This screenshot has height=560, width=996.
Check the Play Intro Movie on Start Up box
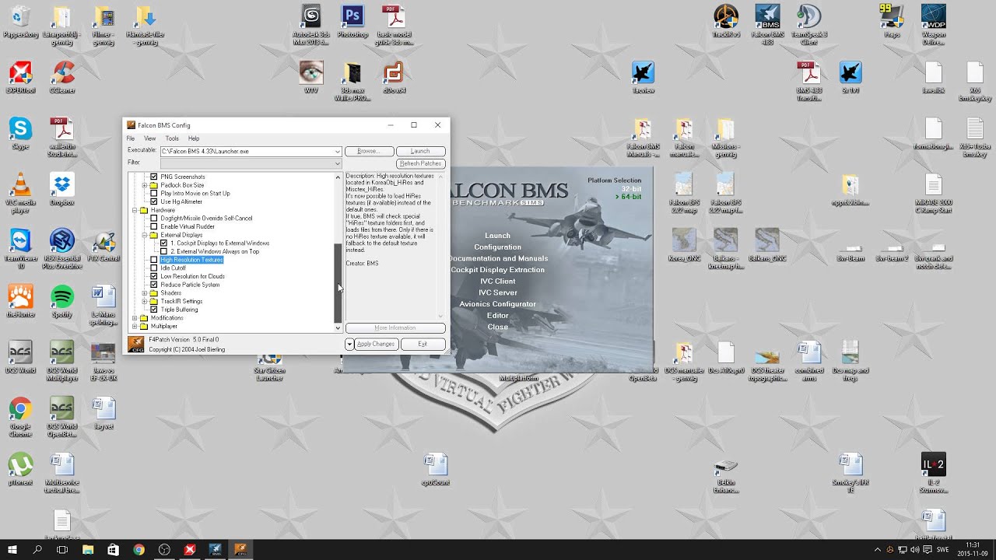coord(153,193)
